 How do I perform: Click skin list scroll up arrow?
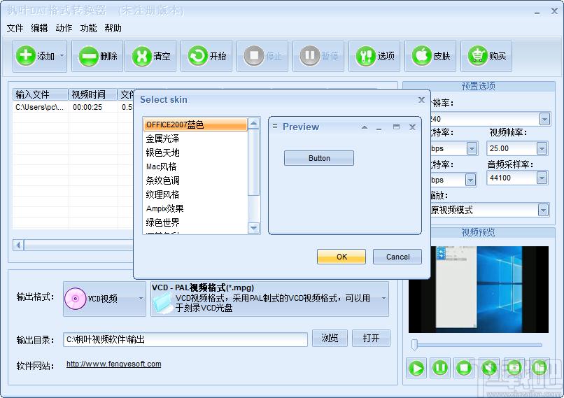(253, 123)
